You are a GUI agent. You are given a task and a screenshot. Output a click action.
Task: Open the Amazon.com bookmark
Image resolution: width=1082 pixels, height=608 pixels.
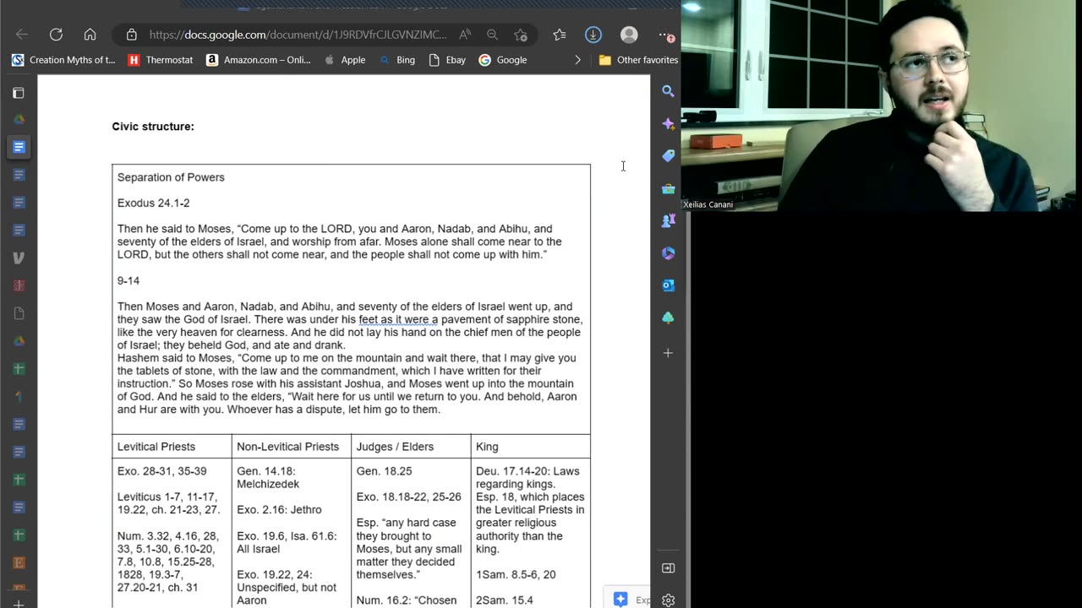(259, 60)
